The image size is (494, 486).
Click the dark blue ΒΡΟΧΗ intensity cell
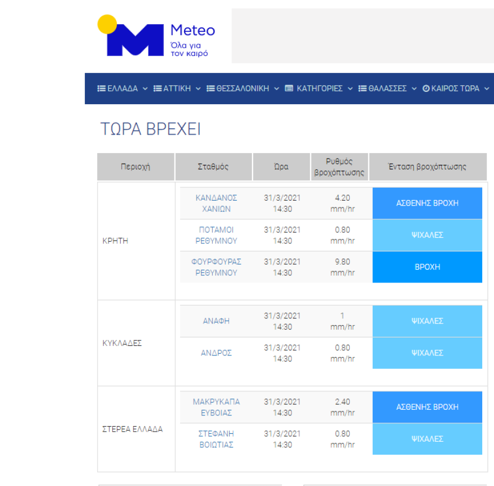click(427, 267)
